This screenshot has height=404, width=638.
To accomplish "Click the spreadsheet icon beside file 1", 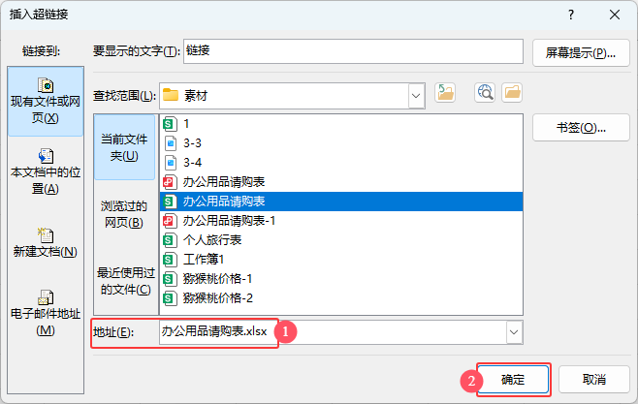I will pyautogui.click(x=170, y=124).
